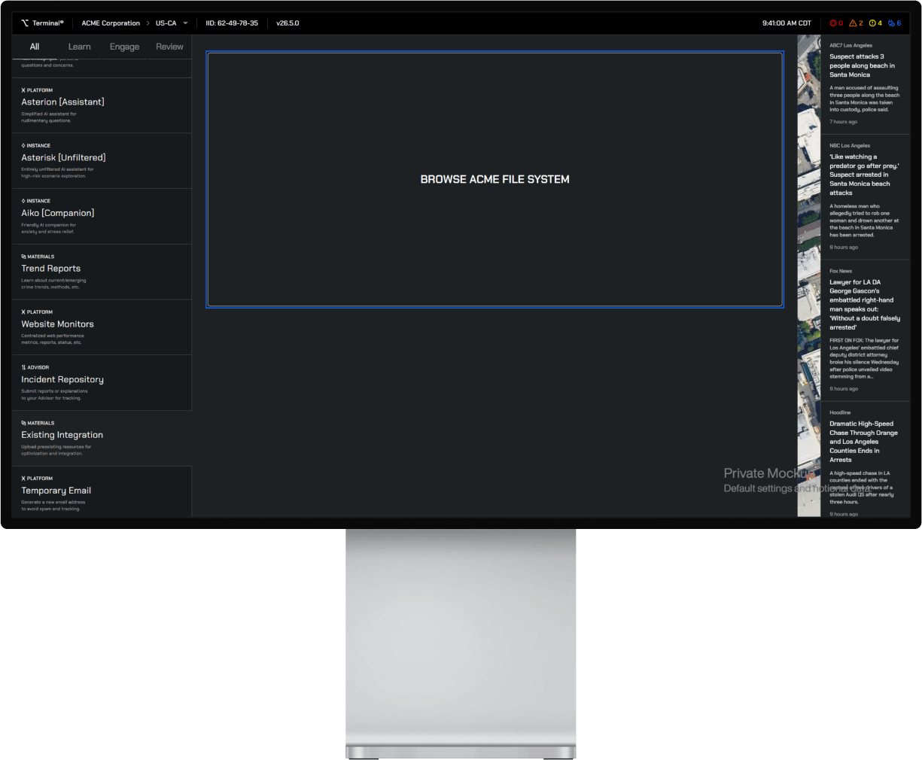This screenshot has height=760, width=922.
Task: Open the orange warning triangle alerts
Action: pyautogui.click(x=853, y=23)
